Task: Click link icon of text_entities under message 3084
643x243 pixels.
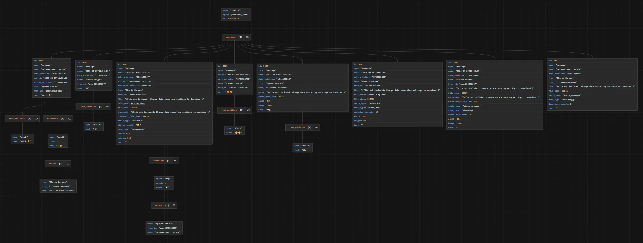Action: [316, 127]
